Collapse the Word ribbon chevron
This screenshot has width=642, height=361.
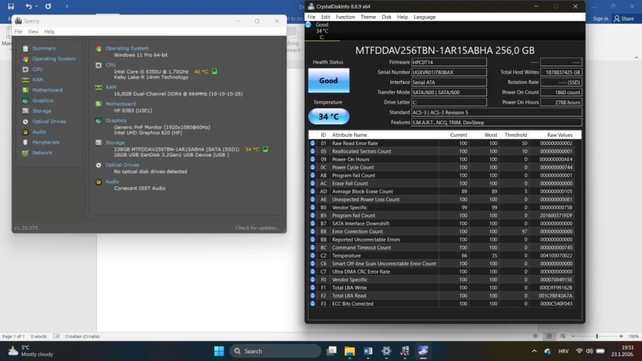pos(636,58)
